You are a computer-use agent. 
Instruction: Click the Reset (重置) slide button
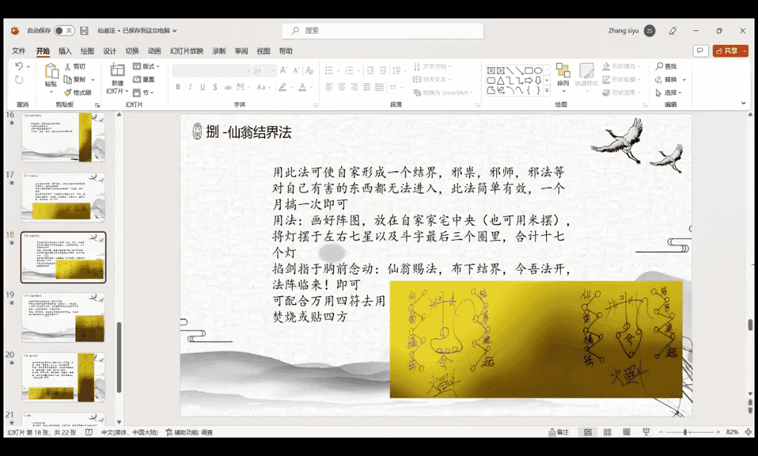point(145,80)
